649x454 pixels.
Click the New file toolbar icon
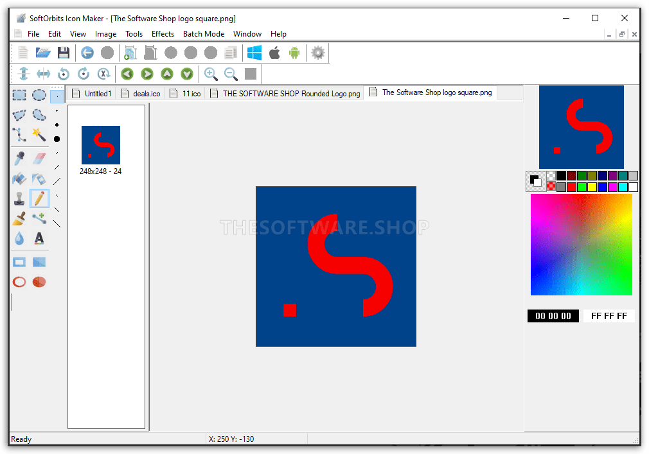[x=23, y=53]
